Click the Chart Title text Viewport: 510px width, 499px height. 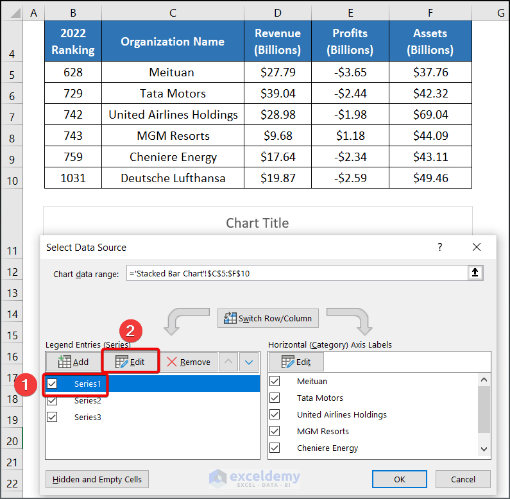257,223
